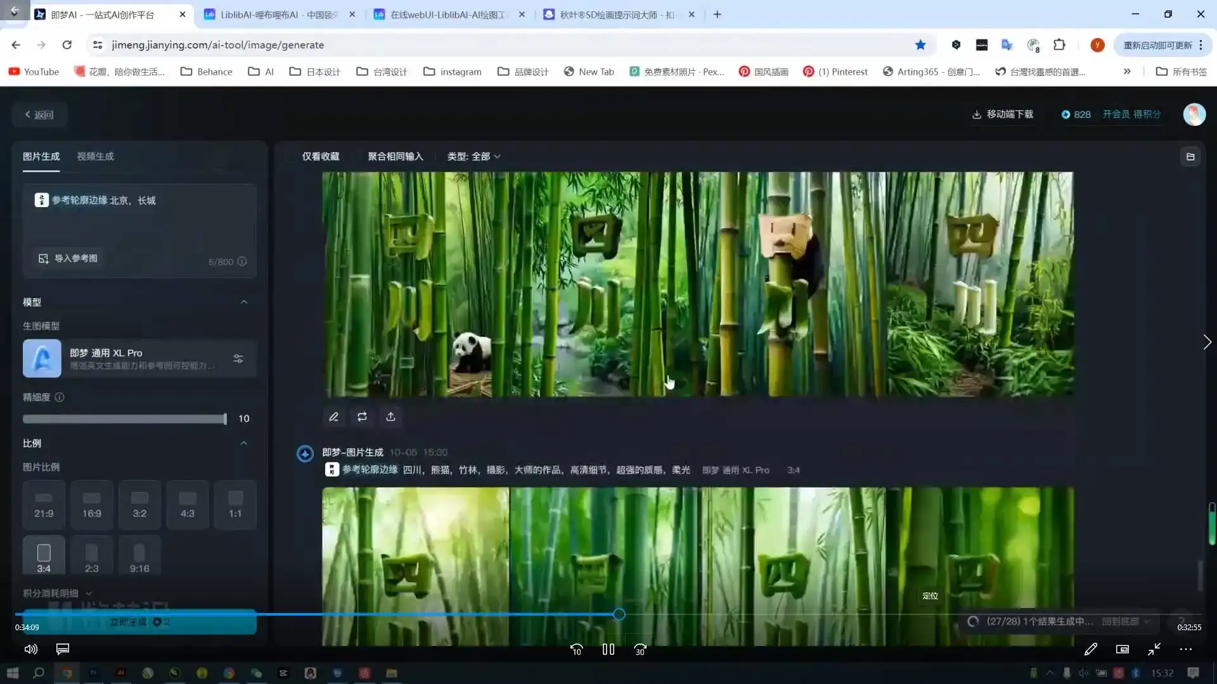Open the 类型: 全部 dropdown
Image resolution: width=1217 pixels, height=684 pixels.
(473, 156)
